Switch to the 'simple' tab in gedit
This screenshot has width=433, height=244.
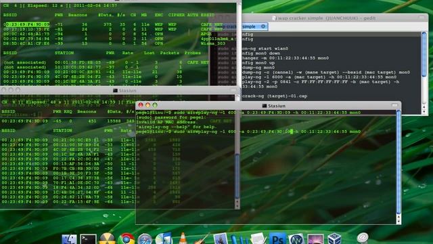249,26
